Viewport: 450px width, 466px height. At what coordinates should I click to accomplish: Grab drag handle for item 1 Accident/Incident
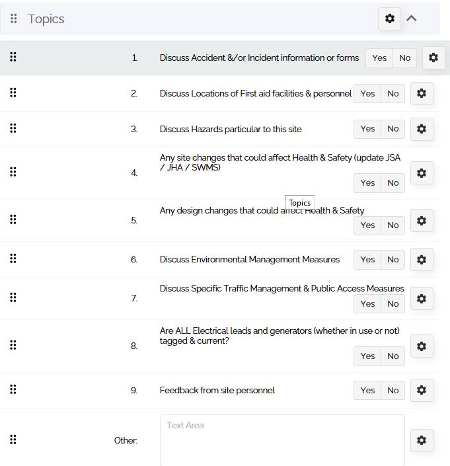(x=13, y=57)
